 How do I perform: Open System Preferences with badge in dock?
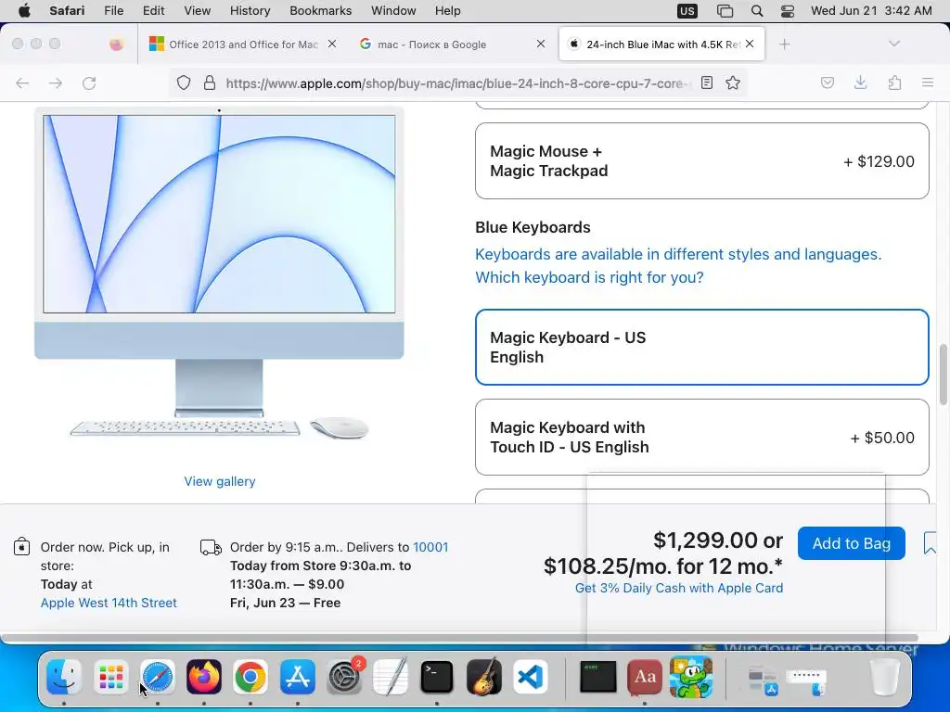[x=345, y=677]
